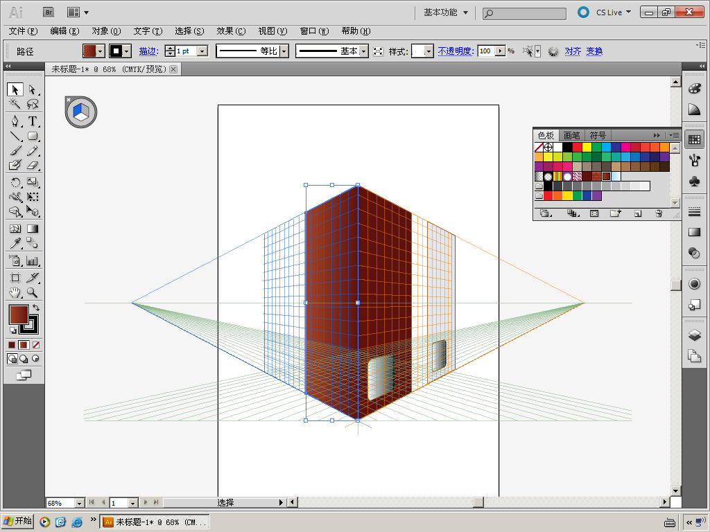Select the Hand tool
The image size is (710, 532).
point(15,293)
